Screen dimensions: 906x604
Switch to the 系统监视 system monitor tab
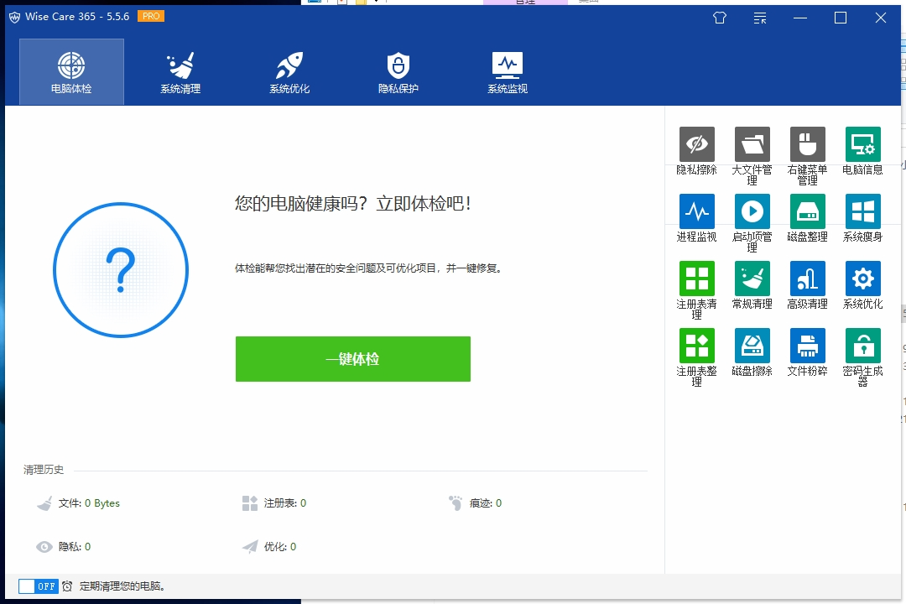point(508,71)
